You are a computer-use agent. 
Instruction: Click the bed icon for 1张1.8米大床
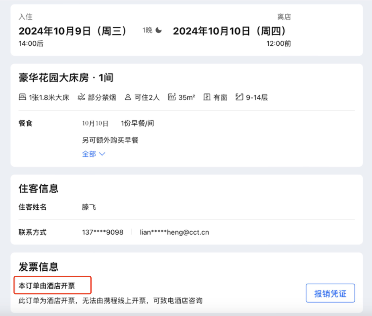point(22,97)
